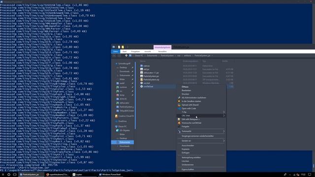Expand the CRC SHA submenu arrow
This screenshot has width=315, height=177.
(224, 116)
